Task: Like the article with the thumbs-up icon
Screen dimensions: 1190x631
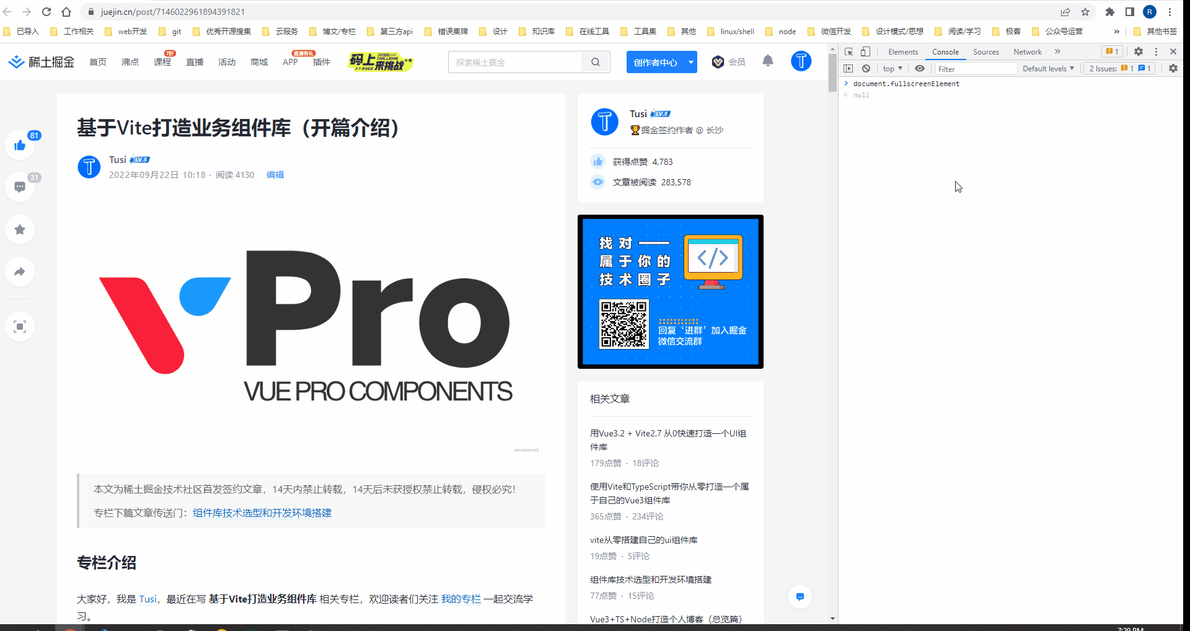Action: [20, 144]
